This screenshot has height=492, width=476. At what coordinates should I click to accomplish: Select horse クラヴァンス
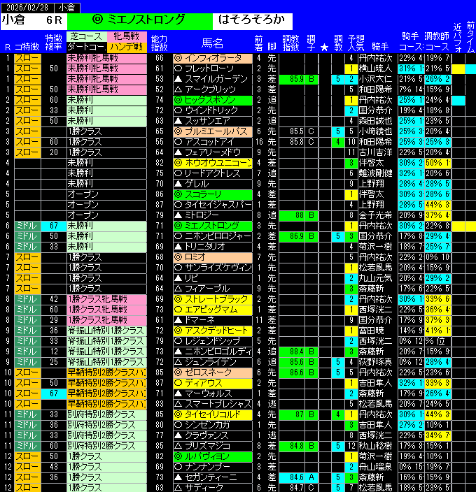click(x=213, y=435)
